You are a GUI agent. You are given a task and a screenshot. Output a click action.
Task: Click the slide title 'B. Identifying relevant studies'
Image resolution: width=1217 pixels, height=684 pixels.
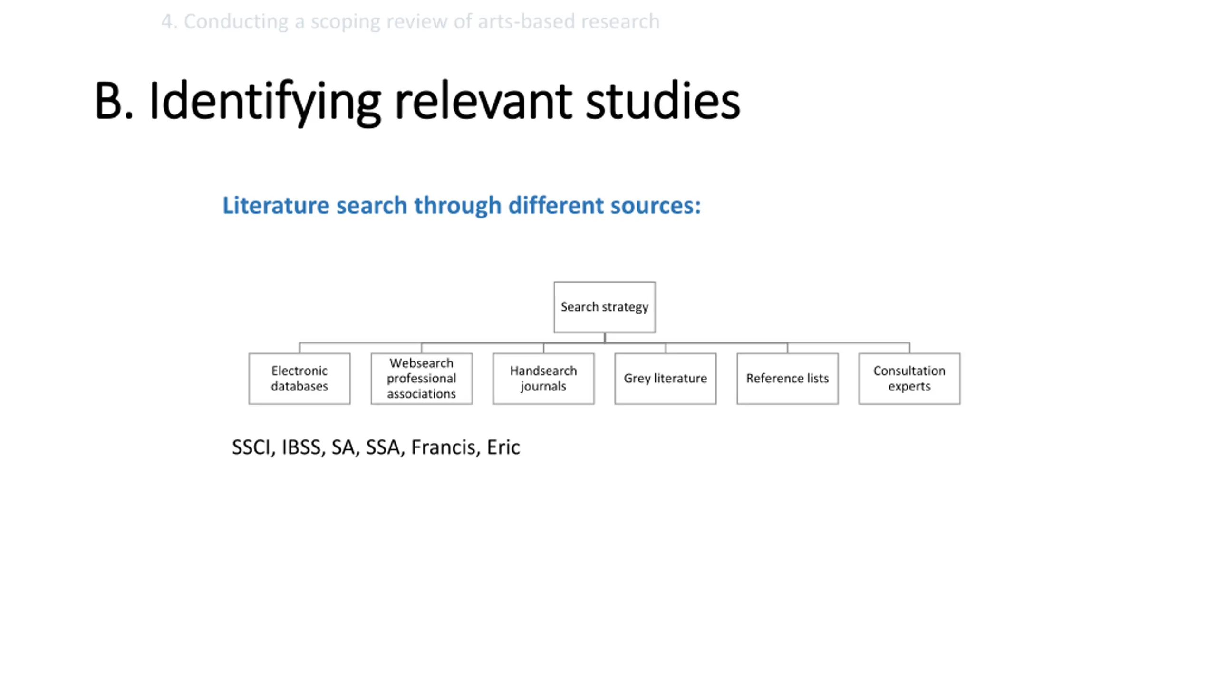pos(417,102)
